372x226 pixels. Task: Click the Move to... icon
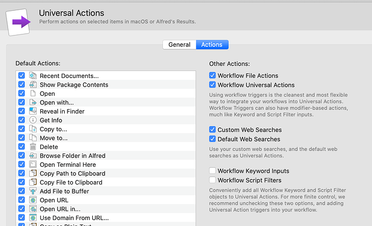[x=33, y=138]
